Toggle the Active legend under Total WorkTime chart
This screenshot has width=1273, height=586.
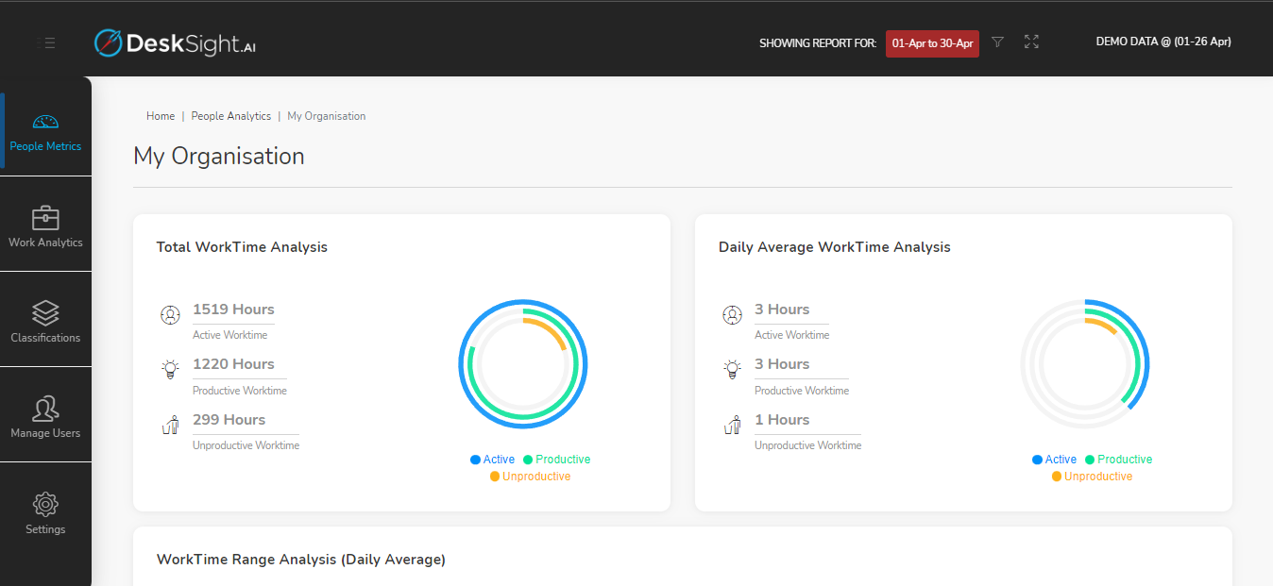(x=492, y=459)
